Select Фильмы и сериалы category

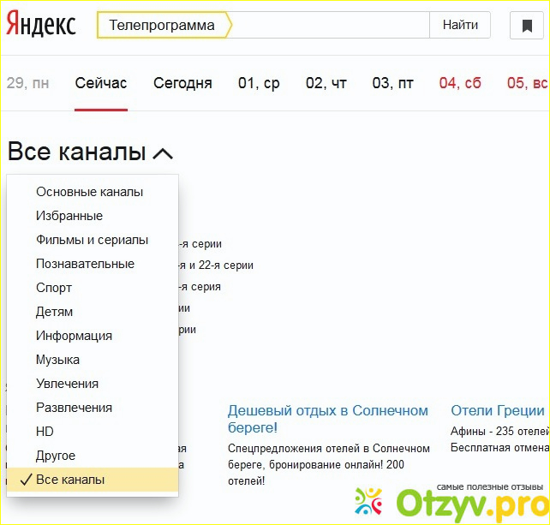92,240
